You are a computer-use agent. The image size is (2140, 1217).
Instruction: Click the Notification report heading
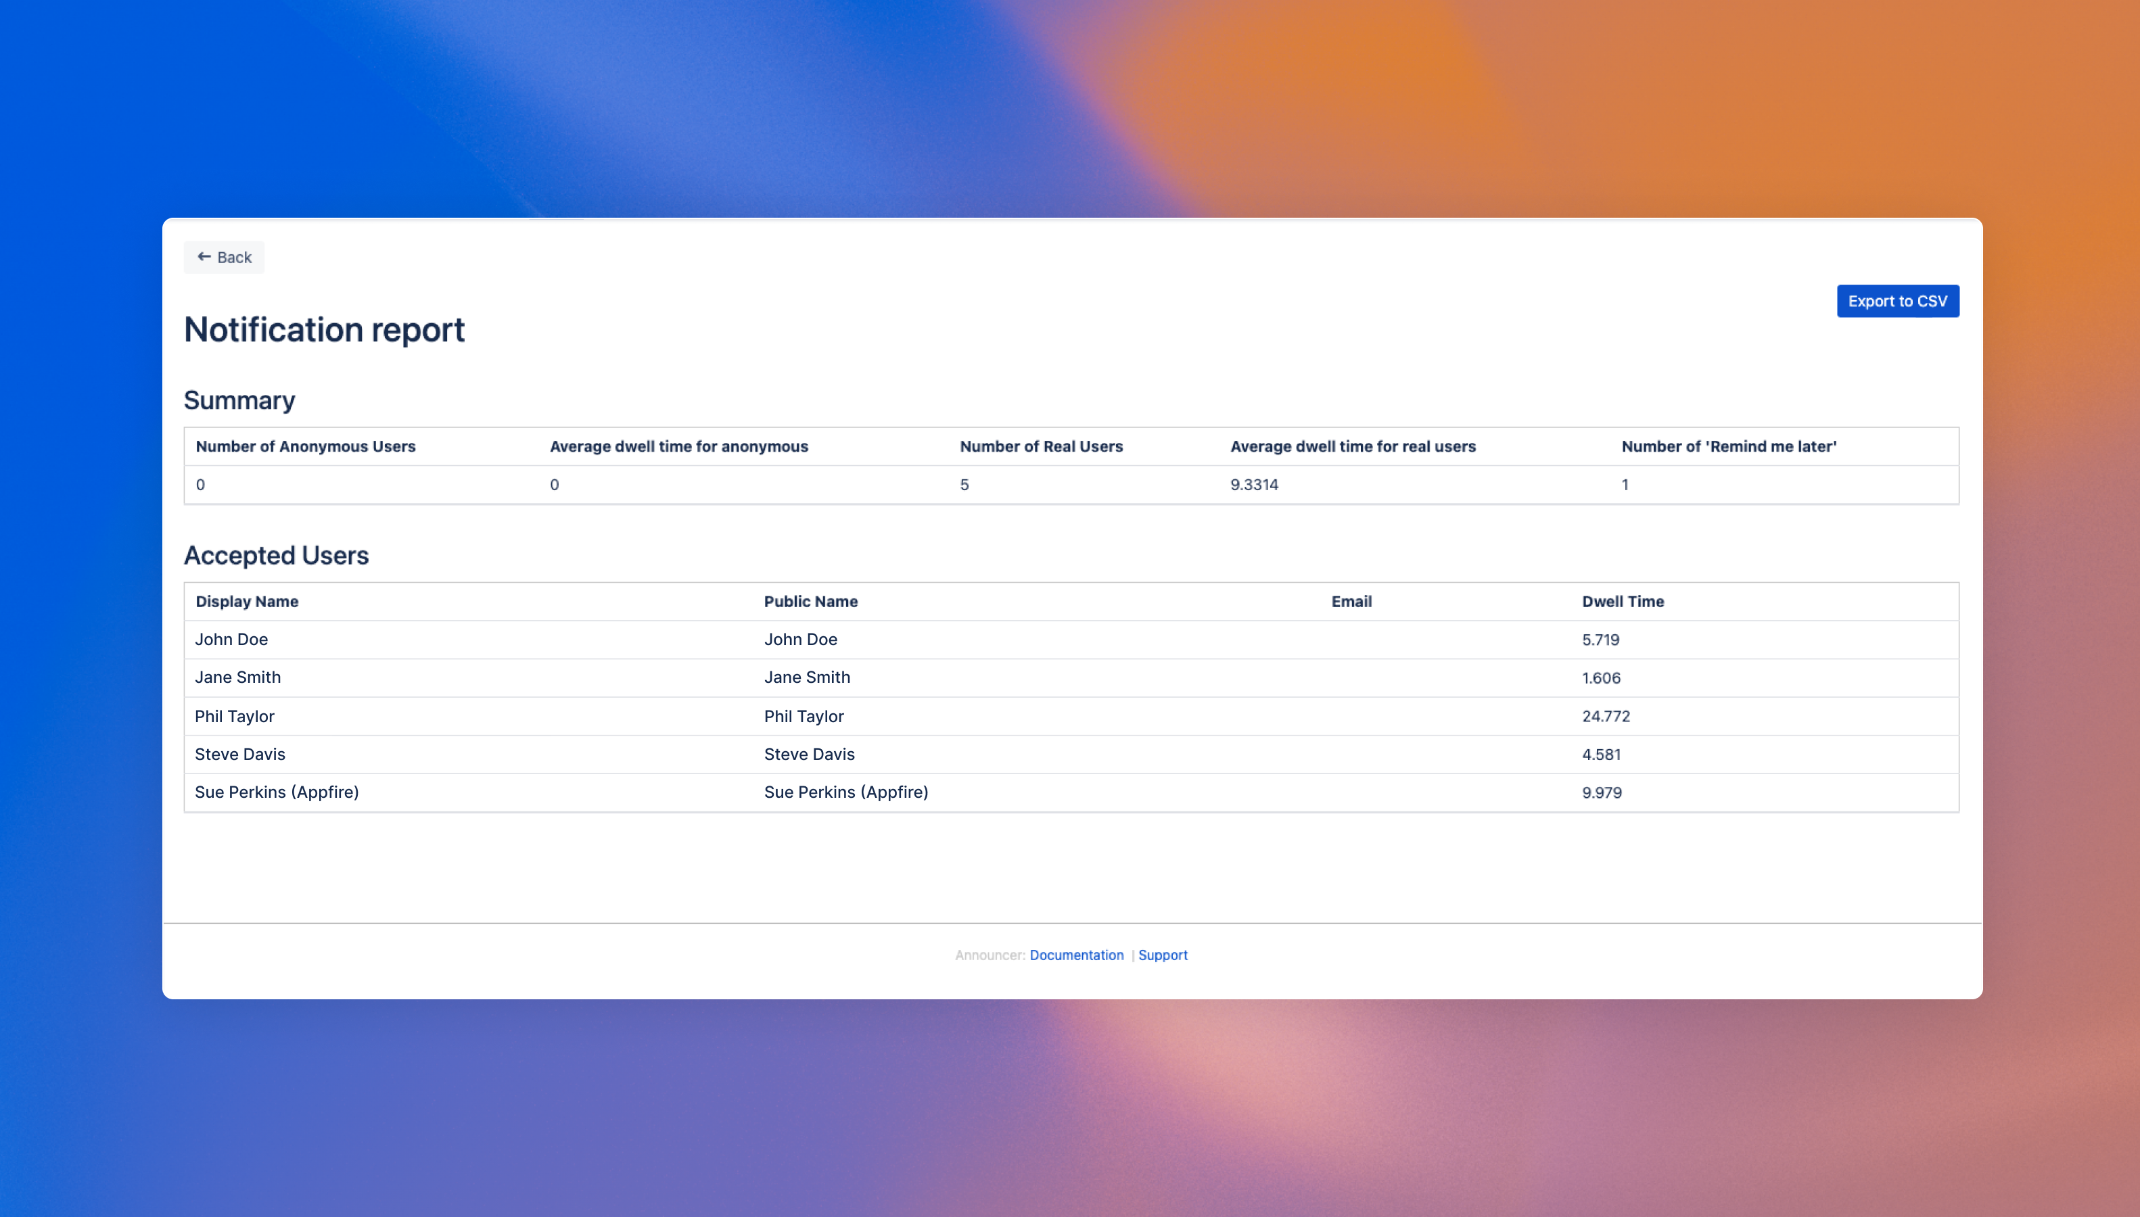(x=325, y=329)
